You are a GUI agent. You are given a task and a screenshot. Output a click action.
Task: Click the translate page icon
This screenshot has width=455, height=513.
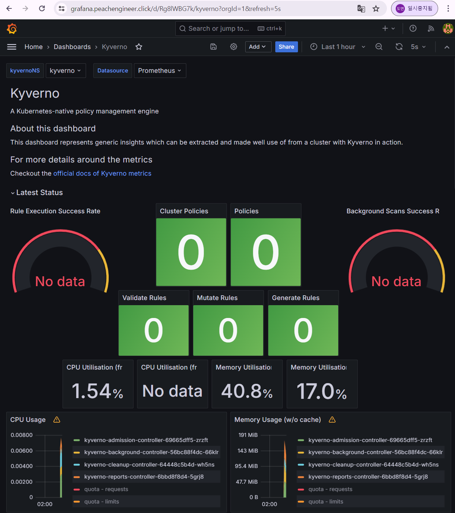[x=361, y=8]
